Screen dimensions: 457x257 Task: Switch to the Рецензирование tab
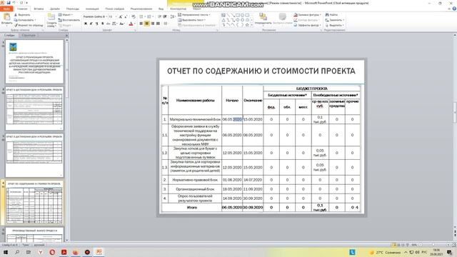pos(141,9)
